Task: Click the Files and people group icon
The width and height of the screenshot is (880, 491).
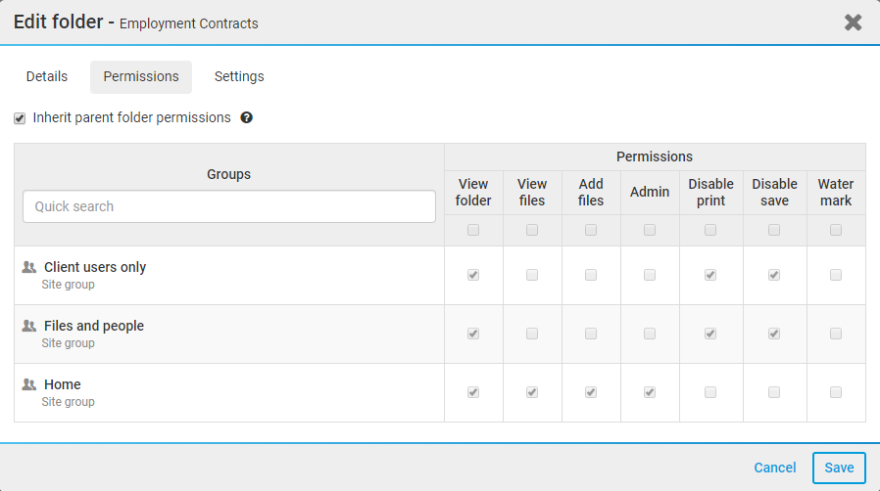Action: coord(29,326)
